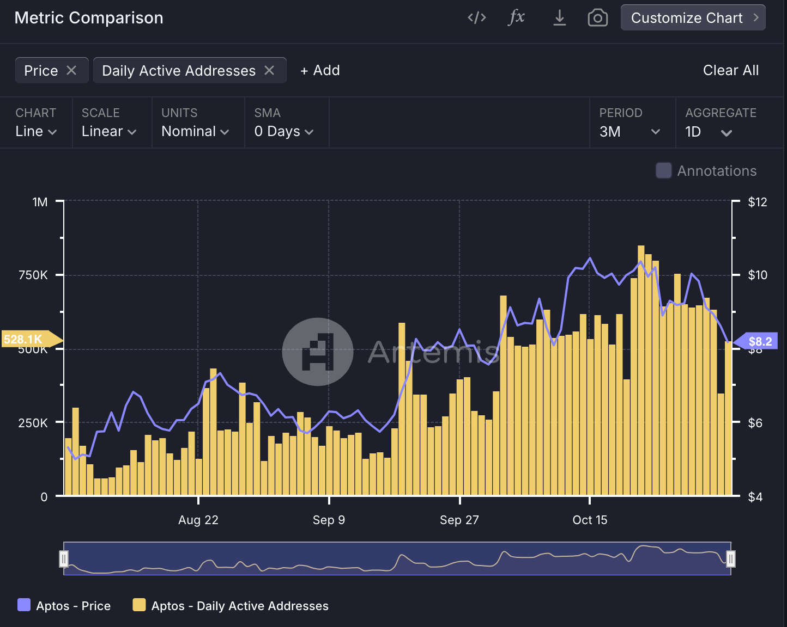The width and height of the screenshot is (787, 627).
Task: Click the embed code icon
Action: pyautogui.click(x=476, y=17)
